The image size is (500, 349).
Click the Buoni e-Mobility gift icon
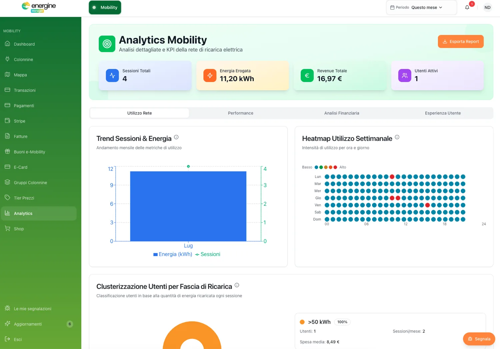tap(7, 151)
